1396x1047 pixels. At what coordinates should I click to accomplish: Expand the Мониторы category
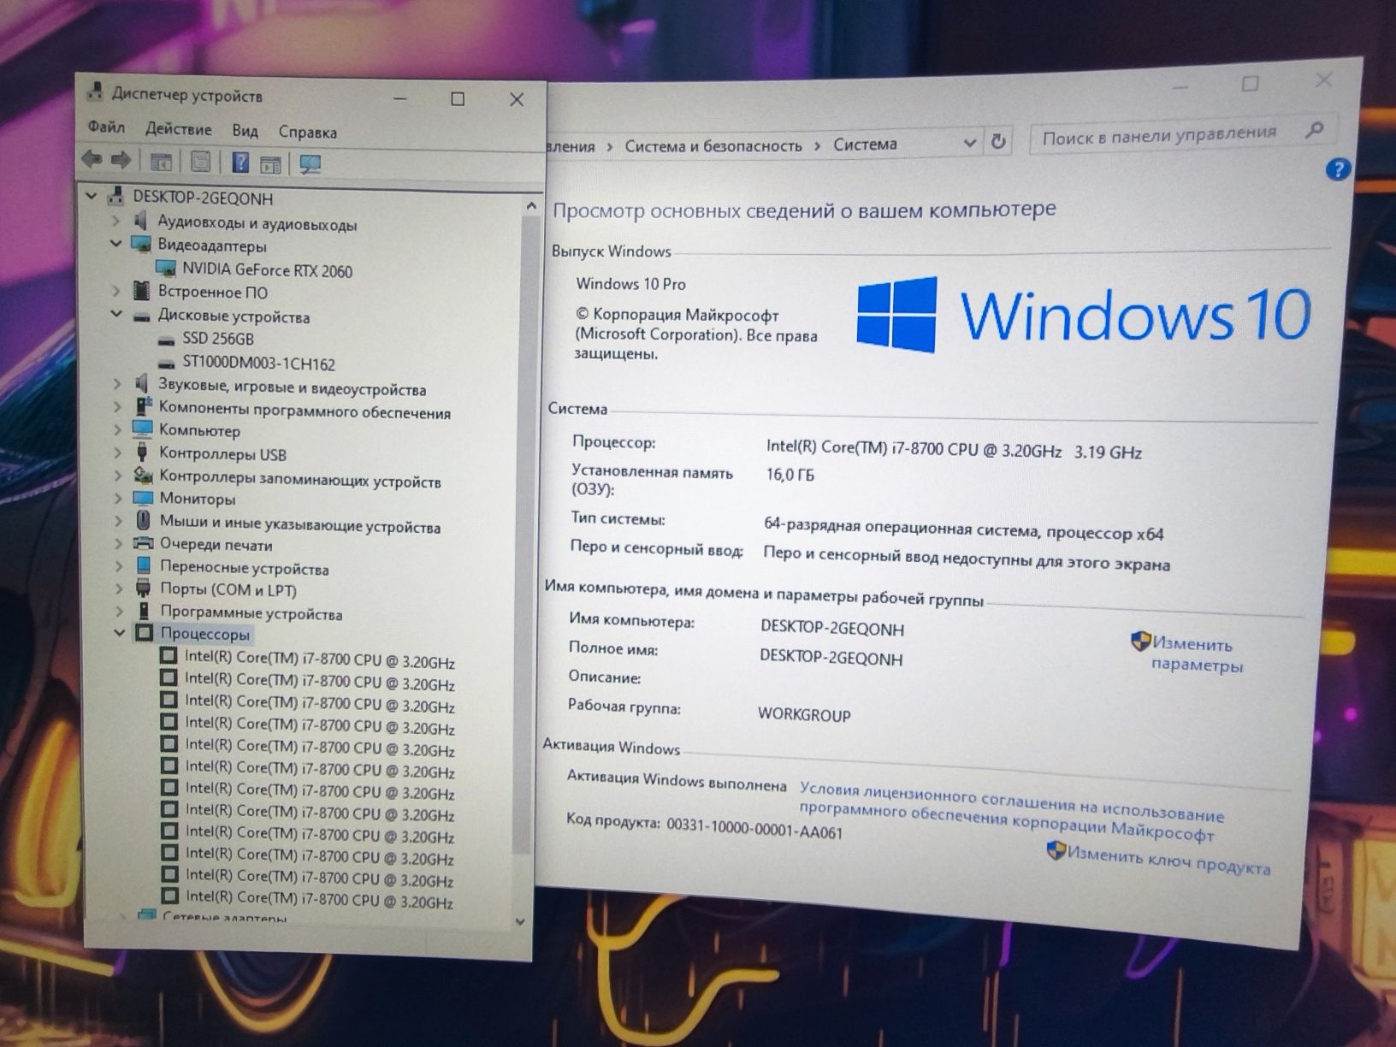pos(118,497)
